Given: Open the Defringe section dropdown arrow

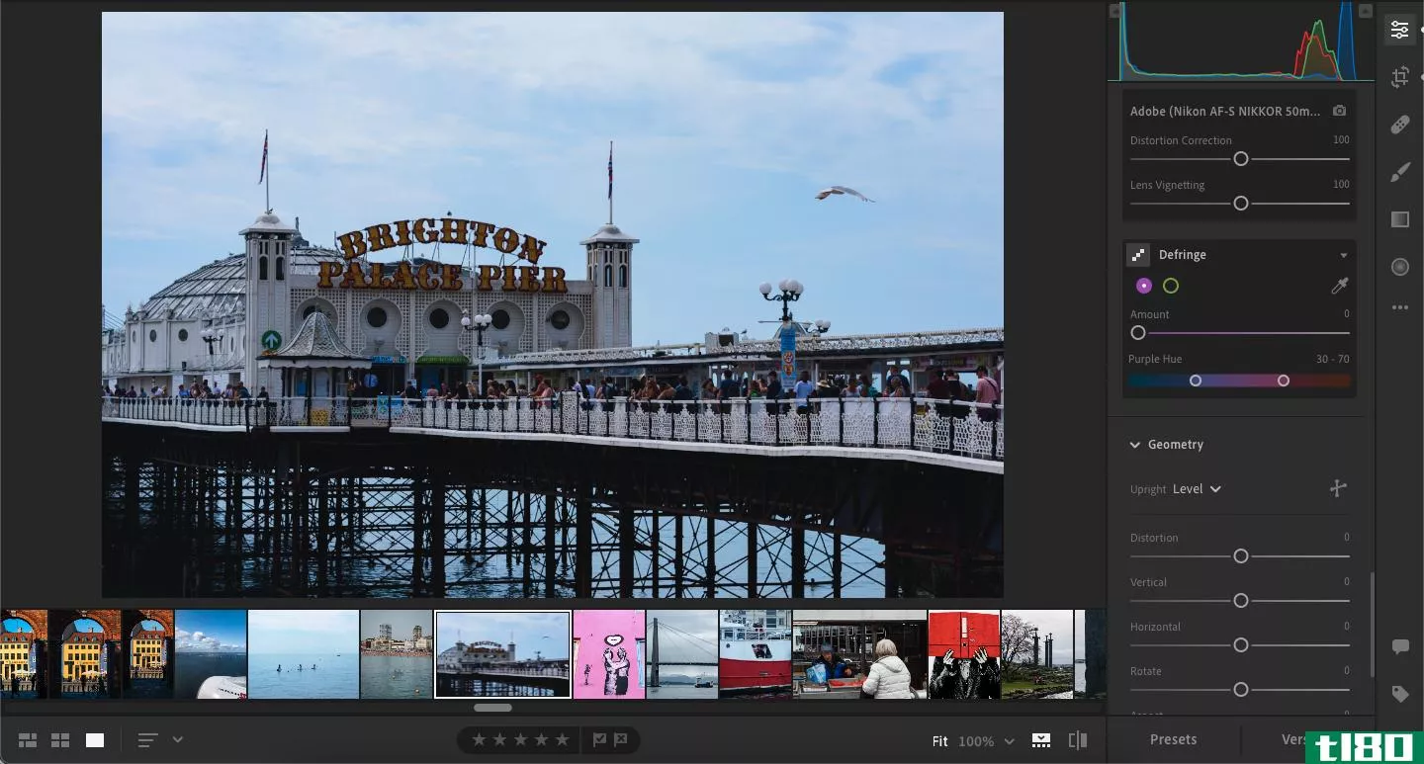Looking at the screenshot, I should 1343,255.
